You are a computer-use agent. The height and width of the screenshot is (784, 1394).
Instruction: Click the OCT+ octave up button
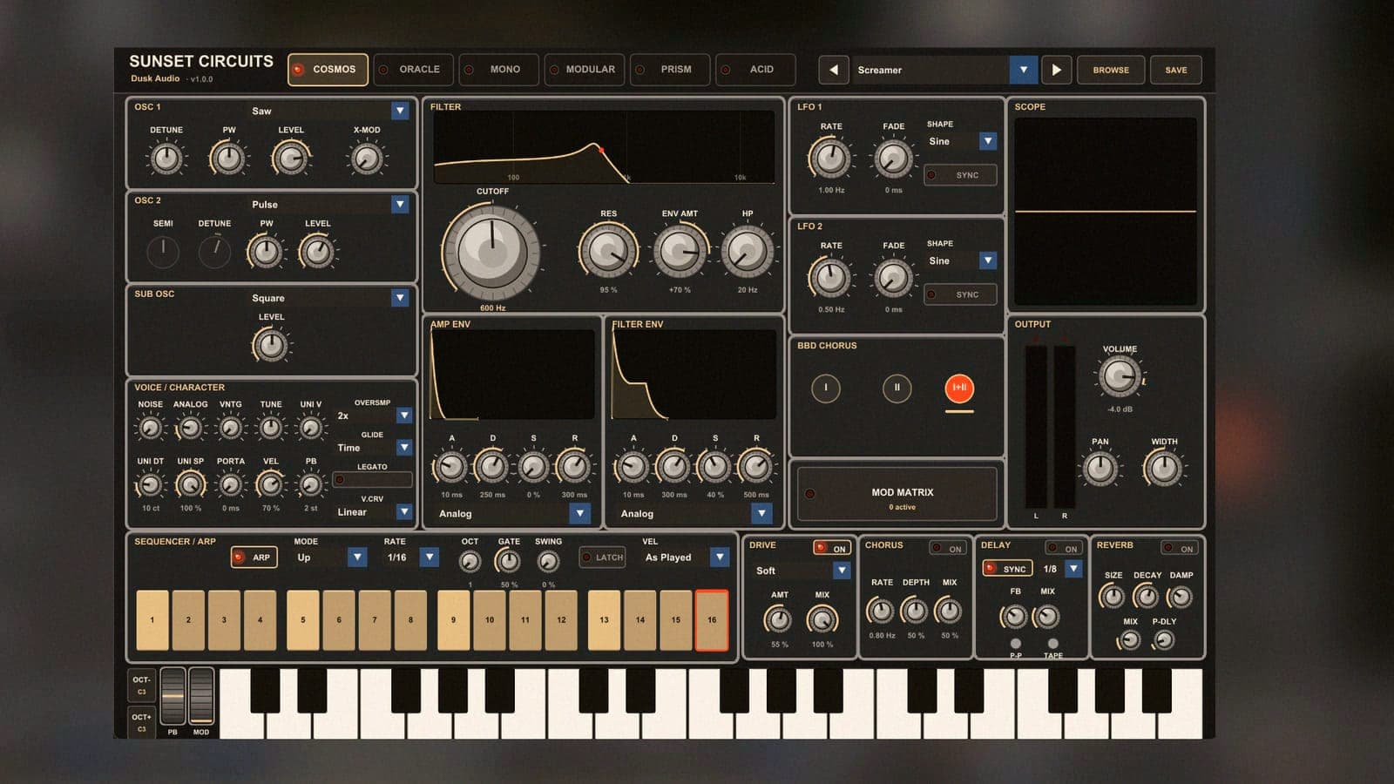point(142,722)
